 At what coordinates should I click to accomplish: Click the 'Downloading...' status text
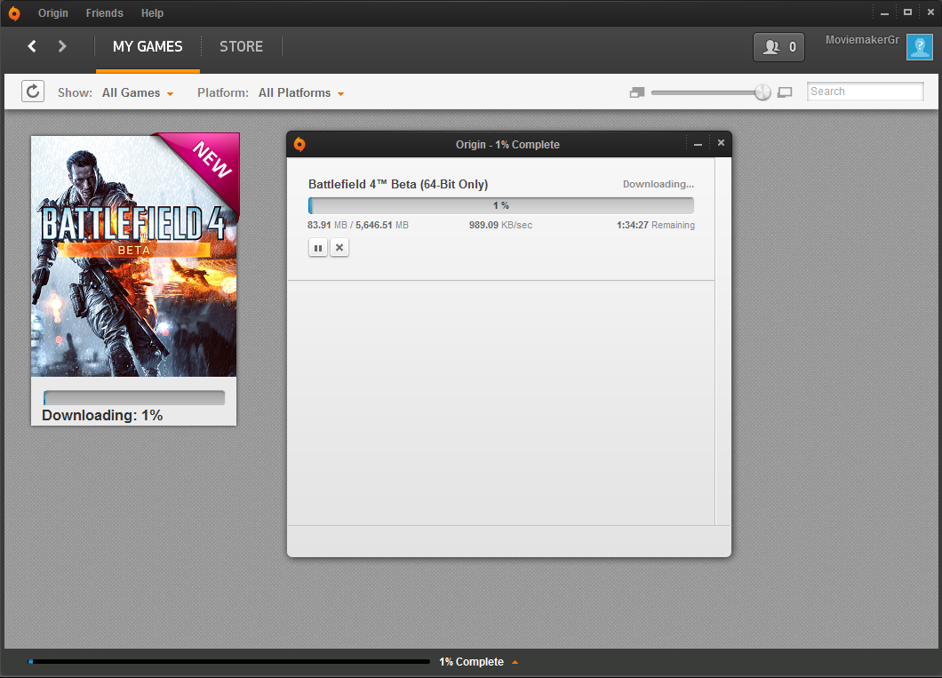pos(658,184)
